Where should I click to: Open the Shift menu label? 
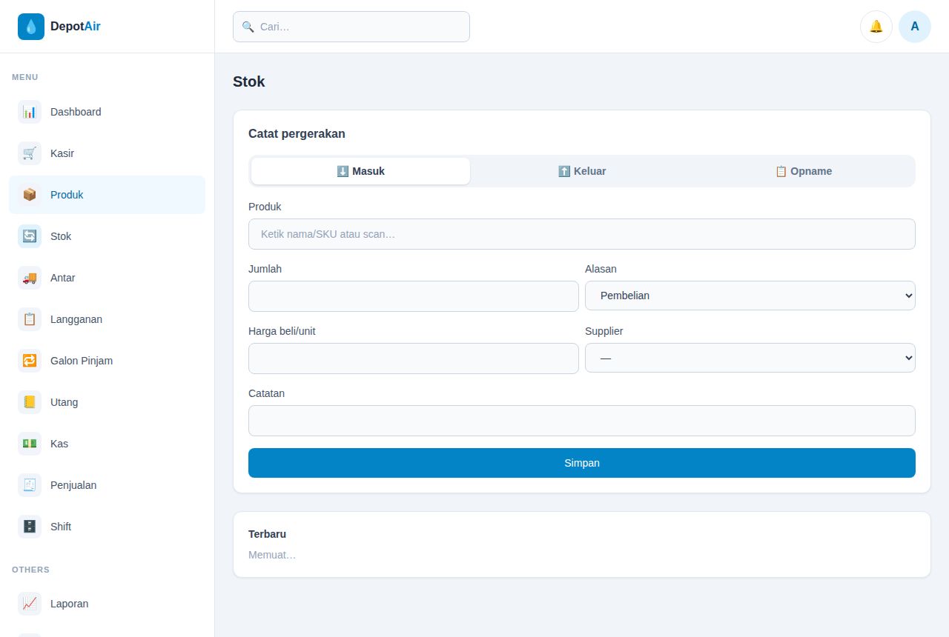click(x=61, y=527)
